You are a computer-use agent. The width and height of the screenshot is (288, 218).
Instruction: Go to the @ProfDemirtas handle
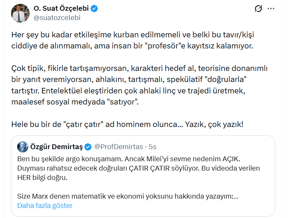[118, 147]
